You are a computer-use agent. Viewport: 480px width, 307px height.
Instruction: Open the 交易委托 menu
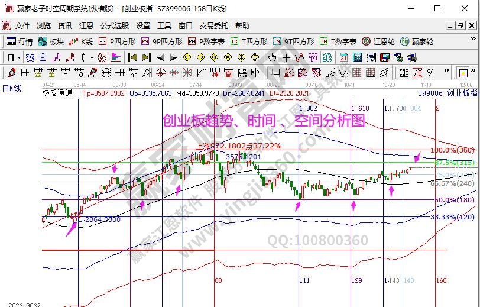[213, 26]
